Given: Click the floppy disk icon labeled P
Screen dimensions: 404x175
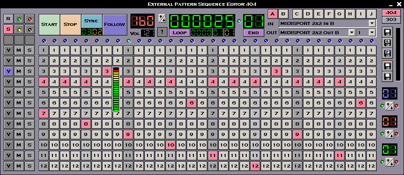Looking at the screenshot, I should click(388, 53).
